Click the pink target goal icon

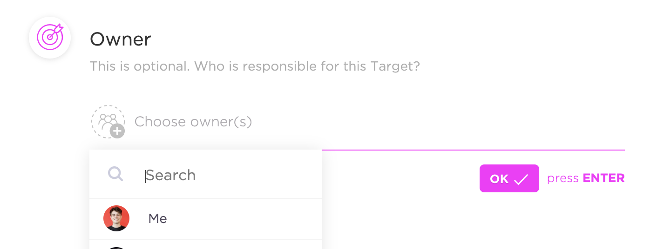[x=50, y=37]
